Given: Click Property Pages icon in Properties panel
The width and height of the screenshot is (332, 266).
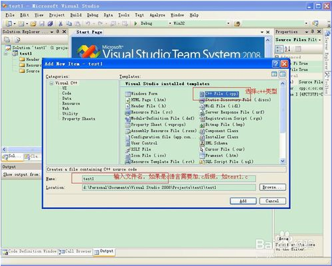Looking at the screenshot, I should tap(298, 49).
